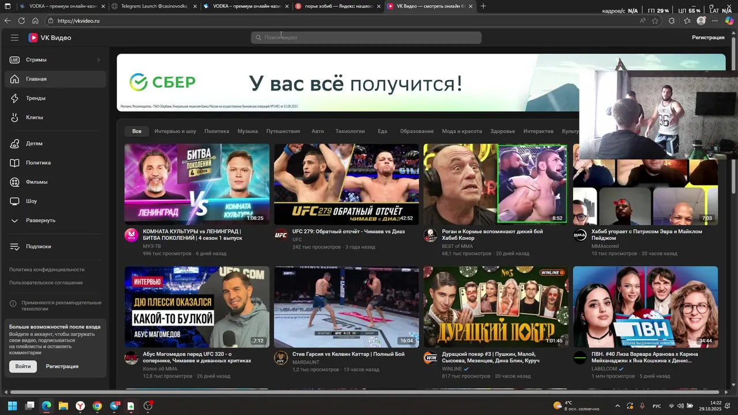This screenshot has height=415, width=738.
Task: Reload the page with the refresh icon
Action: [x=21, y=21]
